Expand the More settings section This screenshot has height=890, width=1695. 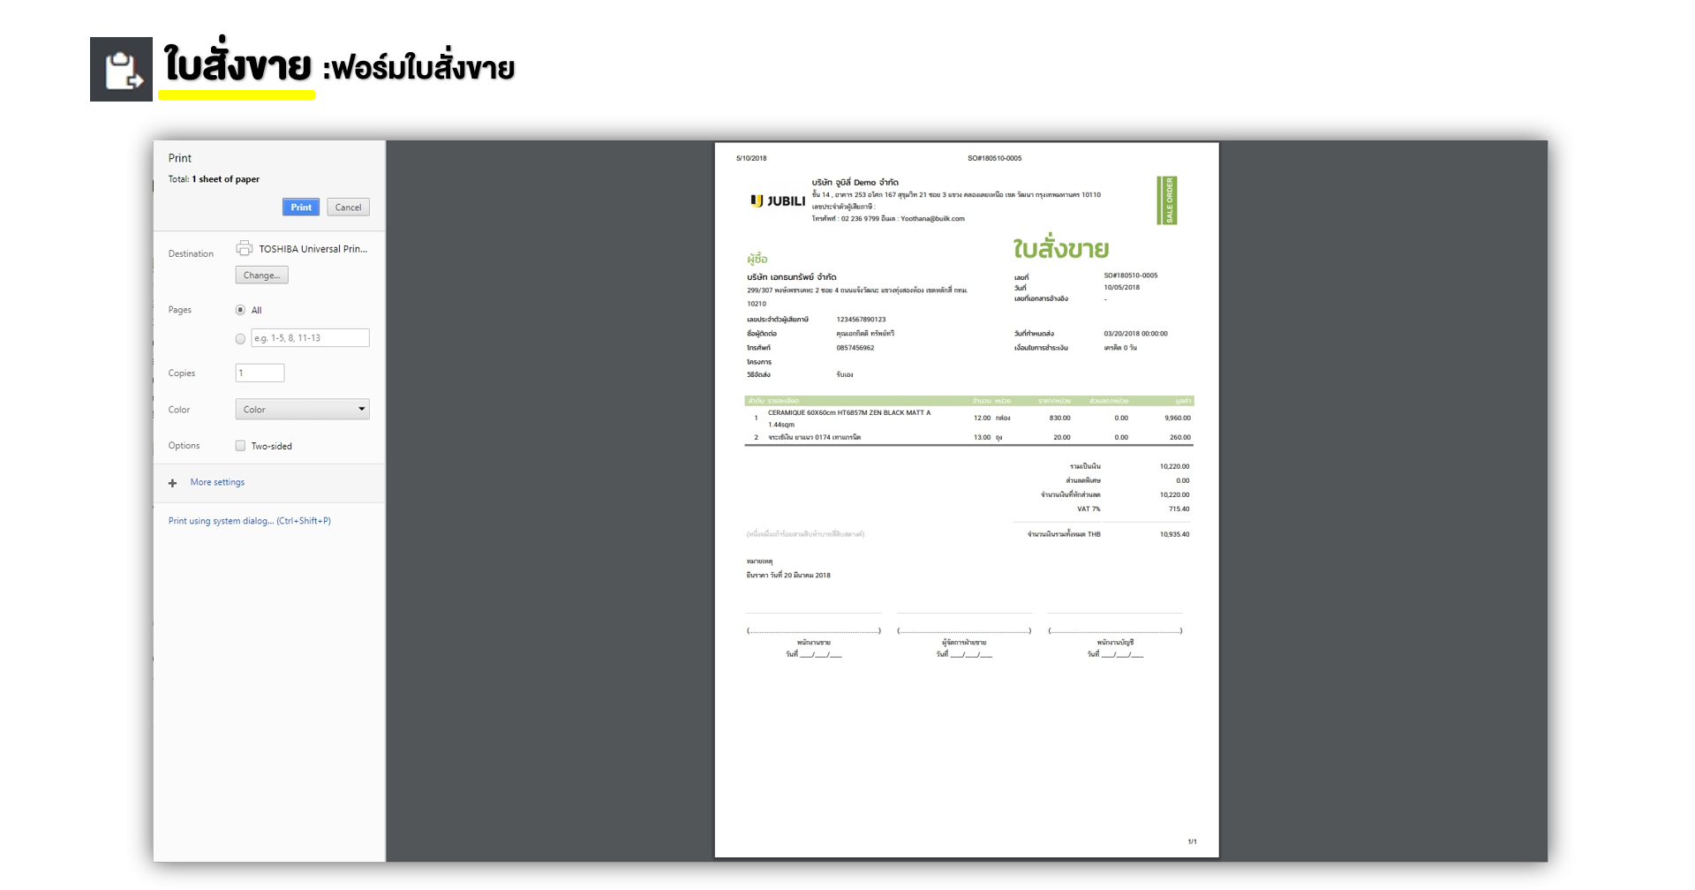217,482
